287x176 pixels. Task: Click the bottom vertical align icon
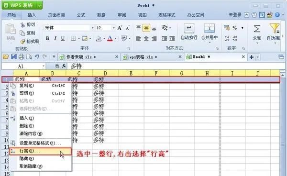coord(155,28)
